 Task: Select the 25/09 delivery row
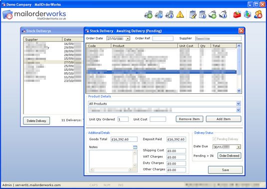[53, 66]
